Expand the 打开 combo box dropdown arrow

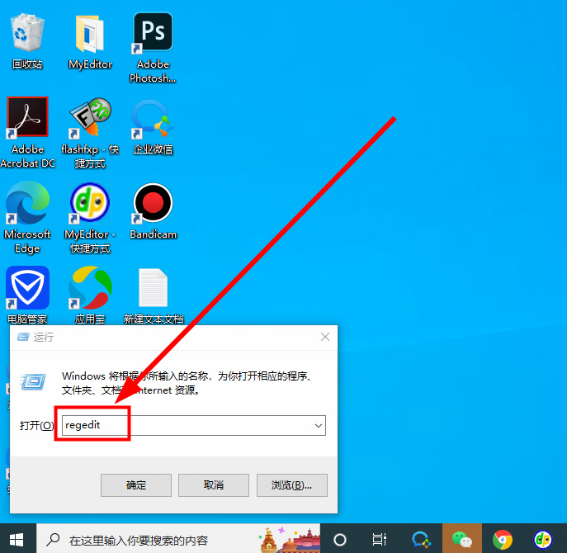tap(318, 425)
